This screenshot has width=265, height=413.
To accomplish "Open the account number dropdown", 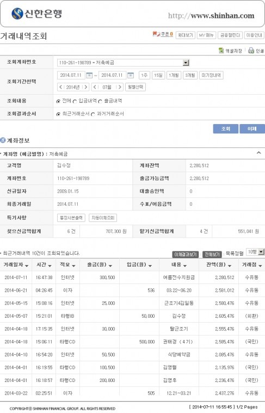I will pyautogui.click(x=186, y=63).
